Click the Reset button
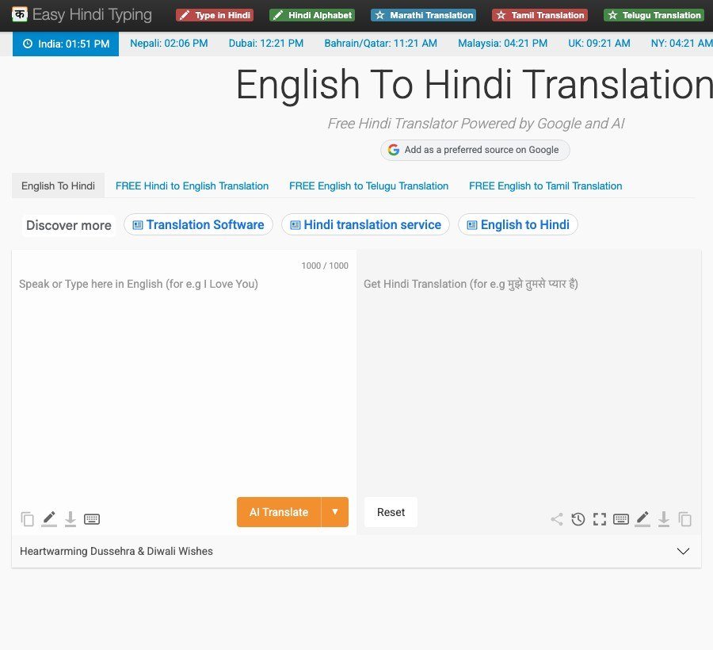Image resolution: width=713 pixels, height=650 pixels. (x=391, y=512)
